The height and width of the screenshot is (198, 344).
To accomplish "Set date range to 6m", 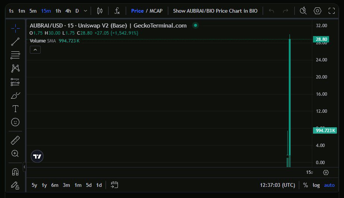I will click(55, 185).
